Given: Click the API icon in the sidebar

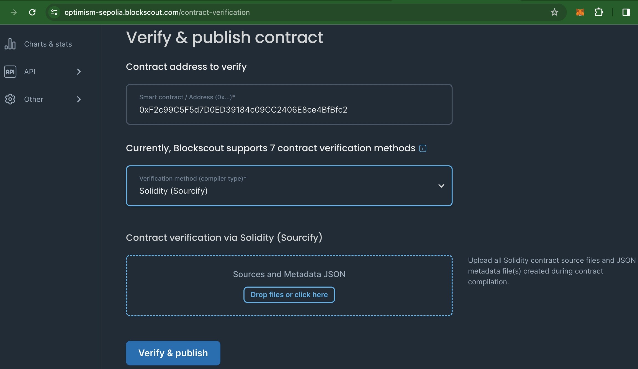Looking at the screenshot, I should pyautogui.click(x=10, y=72).
